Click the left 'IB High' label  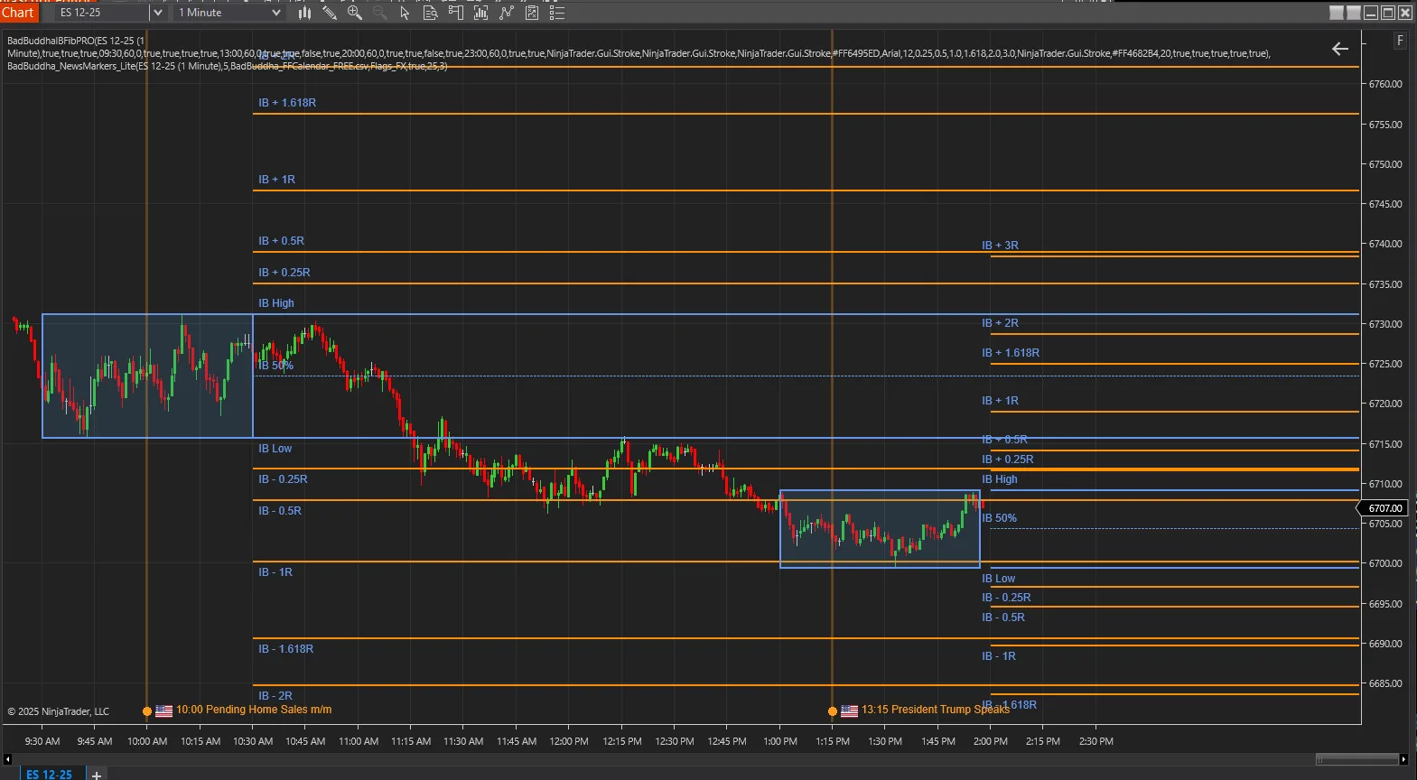coord(276,303)
